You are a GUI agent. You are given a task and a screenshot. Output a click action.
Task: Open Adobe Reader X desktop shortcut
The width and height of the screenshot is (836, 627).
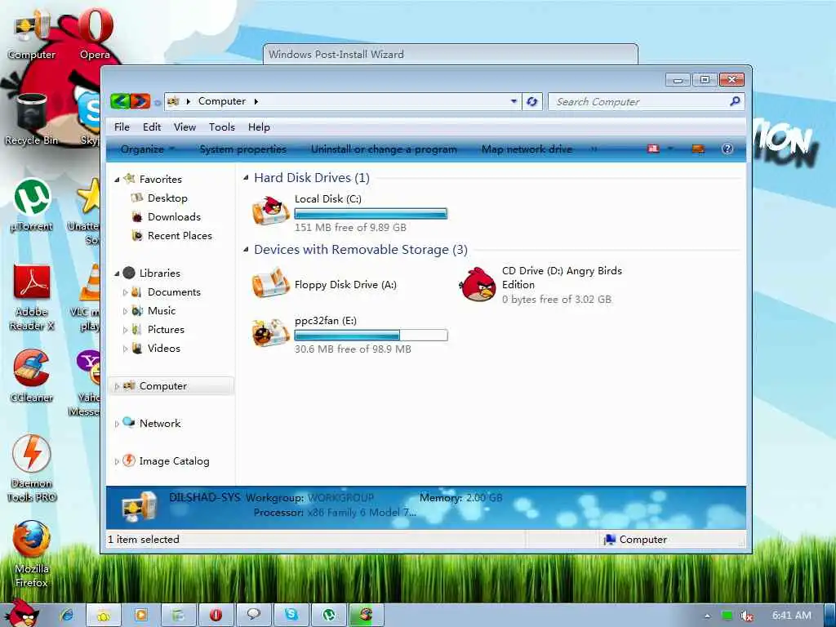tap(32, 297)
